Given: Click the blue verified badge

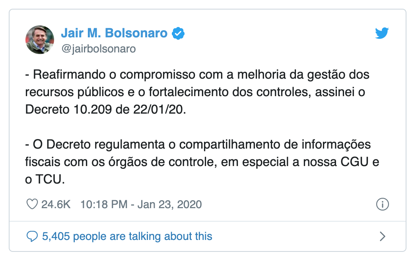Looking at the screenshot, I should 178,33.
